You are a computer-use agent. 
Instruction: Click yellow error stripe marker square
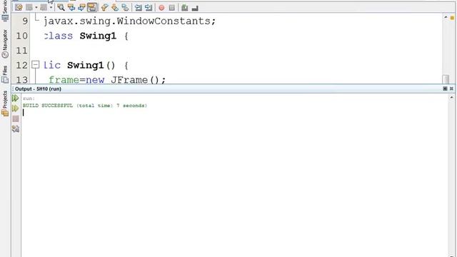coord(452,18)
